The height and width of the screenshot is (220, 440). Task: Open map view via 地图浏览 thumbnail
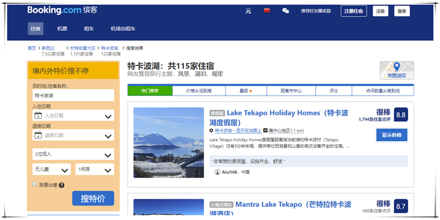397,70
